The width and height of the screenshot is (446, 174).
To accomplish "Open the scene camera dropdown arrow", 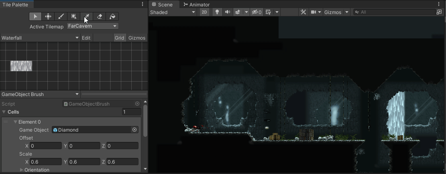I will tap(320, 12).
